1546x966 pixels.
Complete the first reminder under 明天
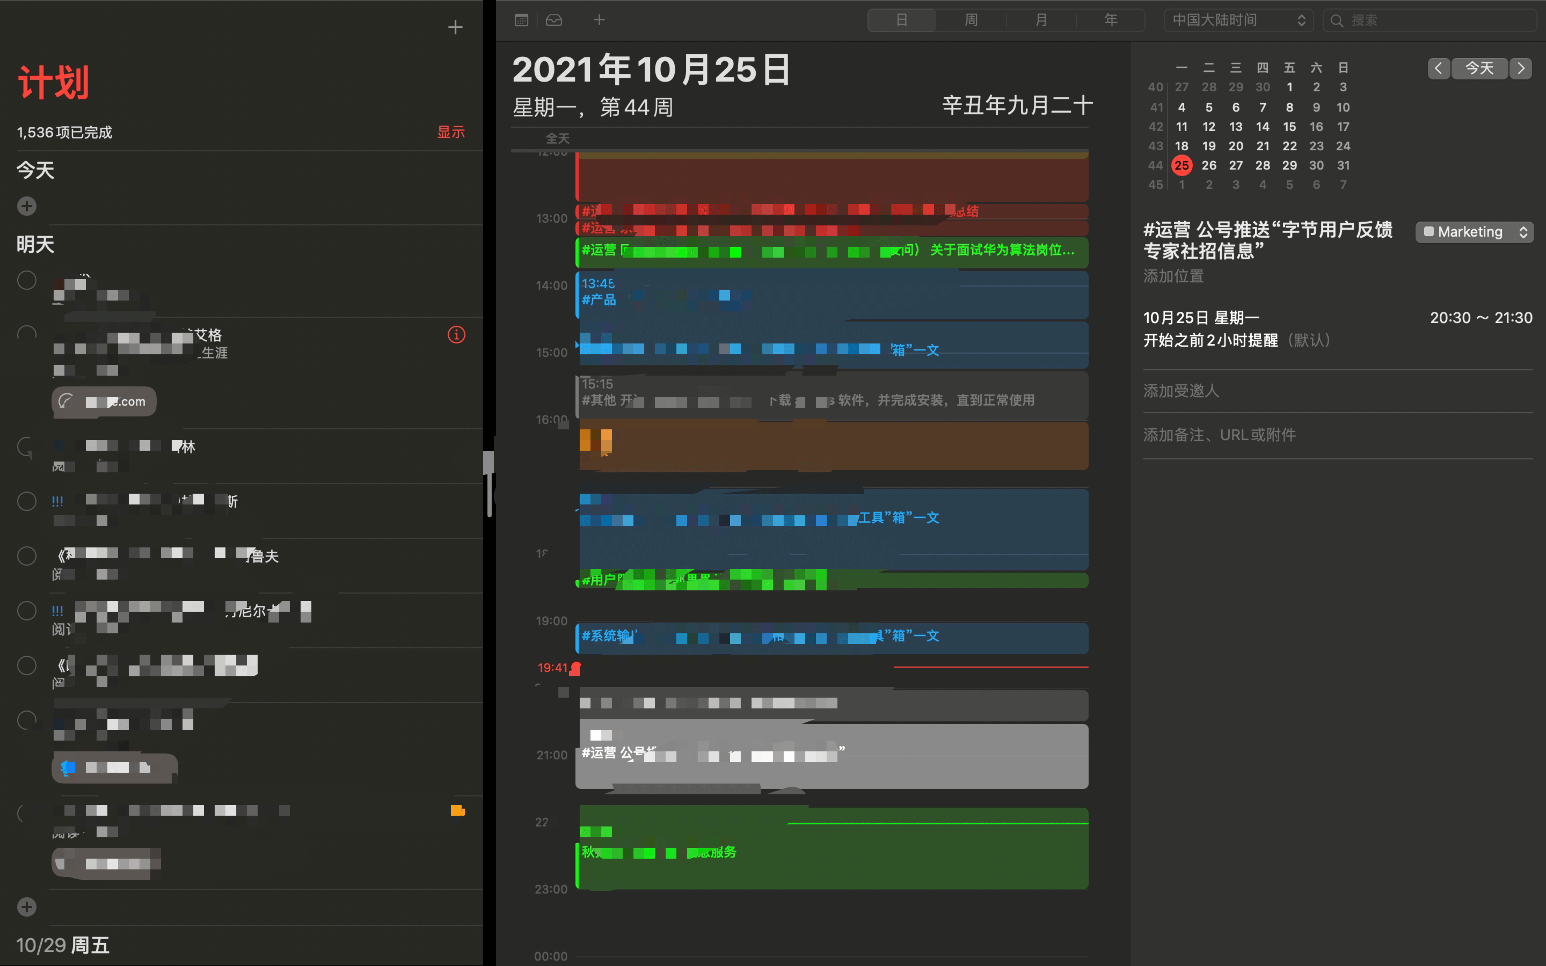(x=26, y=280)
